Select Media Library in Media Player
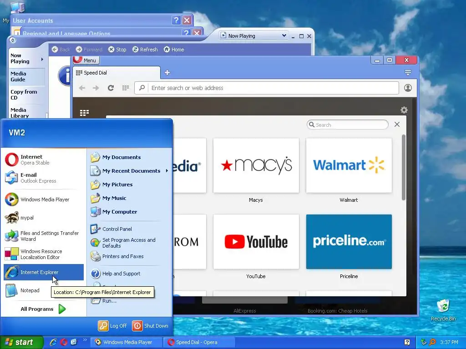The width and height of the screenshot is (466, 349). click(x=26, y=113)
